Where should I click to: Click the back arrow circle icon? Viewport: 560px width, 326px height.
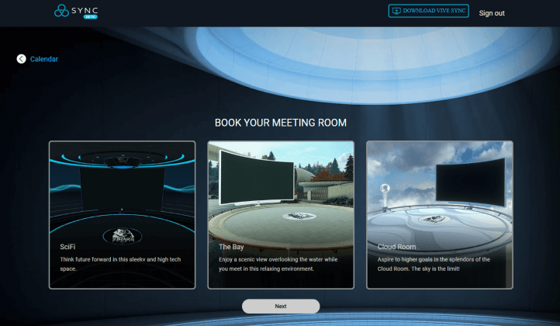tap(21, 59)
